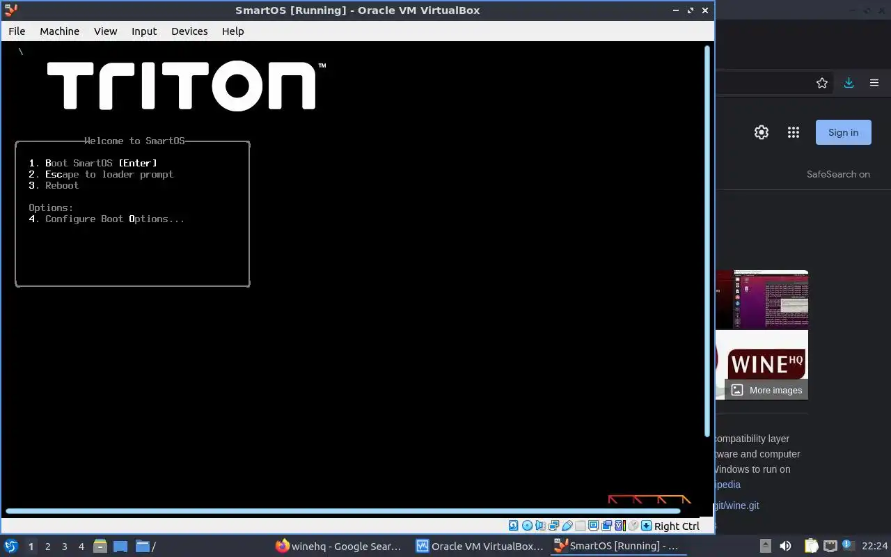This screenshot has height=557, width=891.
Task: Open the wine.git link in browser
Action: click(x=736, y=505)
